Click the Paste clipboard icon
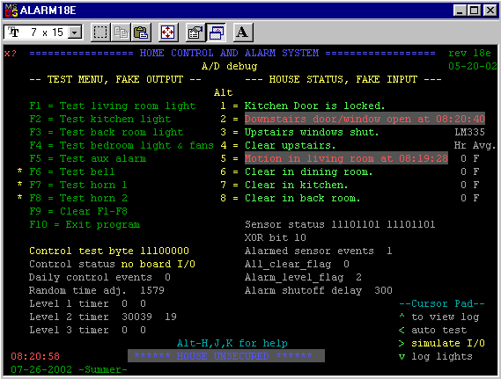 [141, 33]
